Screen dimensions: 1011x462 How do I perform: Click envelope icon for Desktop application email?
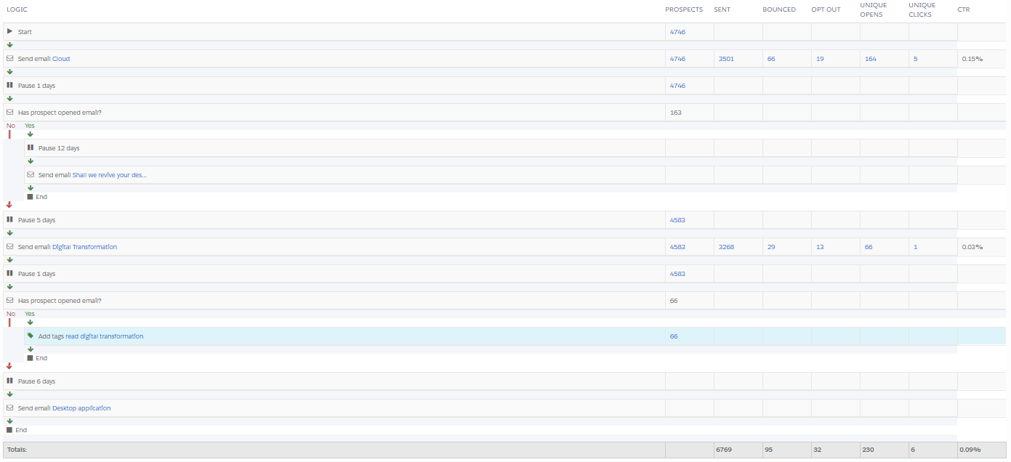(x=10, y=408)
